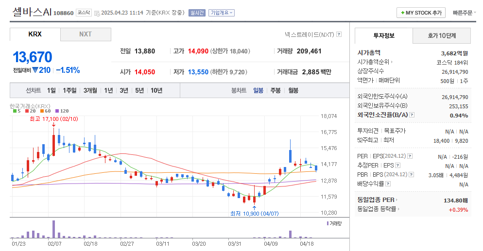Screen dimensions: 483x251
Task: Click the green 5-day moving average legend
Action: click(17, 111)
